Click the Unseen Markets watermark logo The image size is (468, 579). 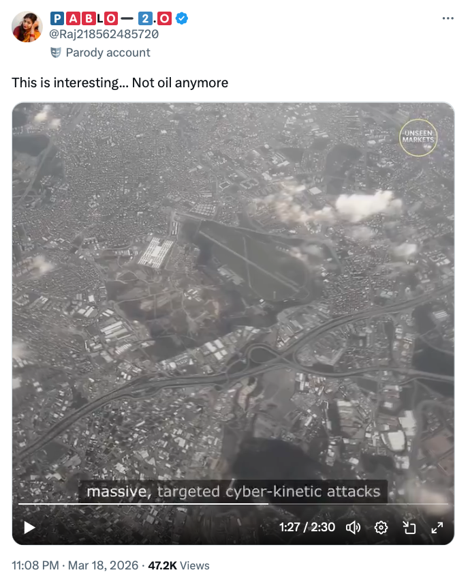pos(418,137)
